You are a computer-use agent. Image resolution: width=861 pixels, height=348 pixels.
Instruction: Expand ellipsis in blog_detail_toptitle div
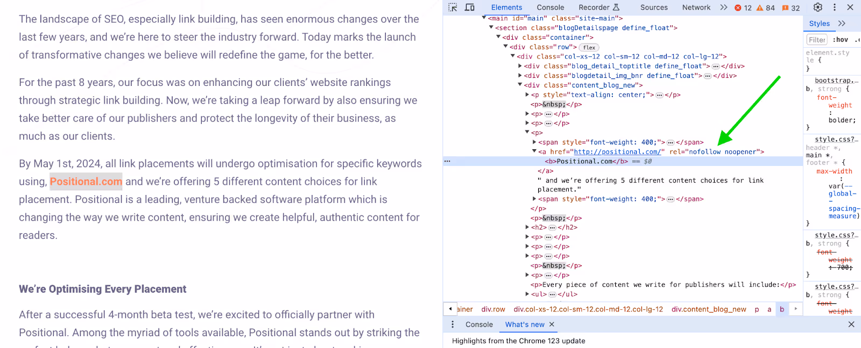pyautogui.click(x=715, y=66)
